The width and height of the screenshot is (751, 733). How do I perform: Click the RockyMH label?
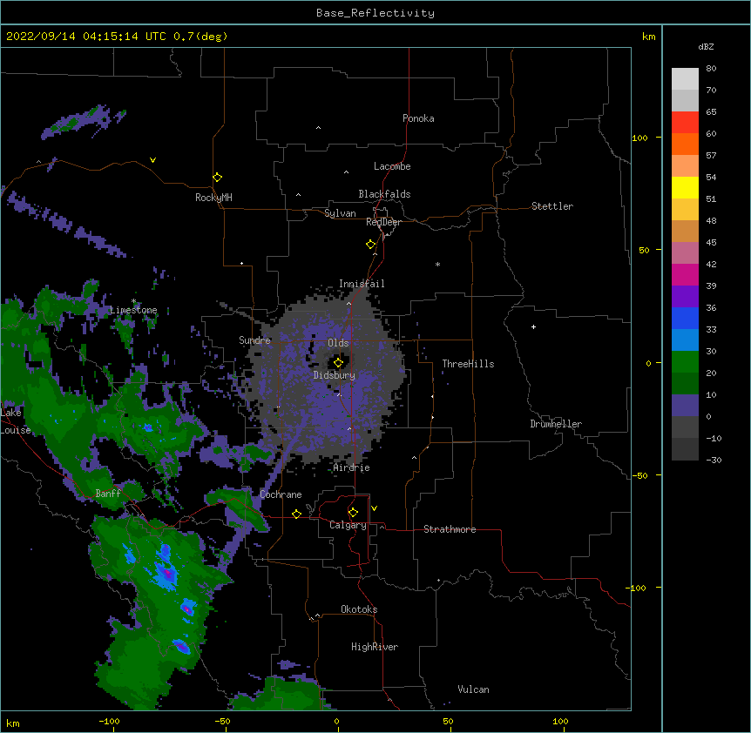tap(213, 198)
